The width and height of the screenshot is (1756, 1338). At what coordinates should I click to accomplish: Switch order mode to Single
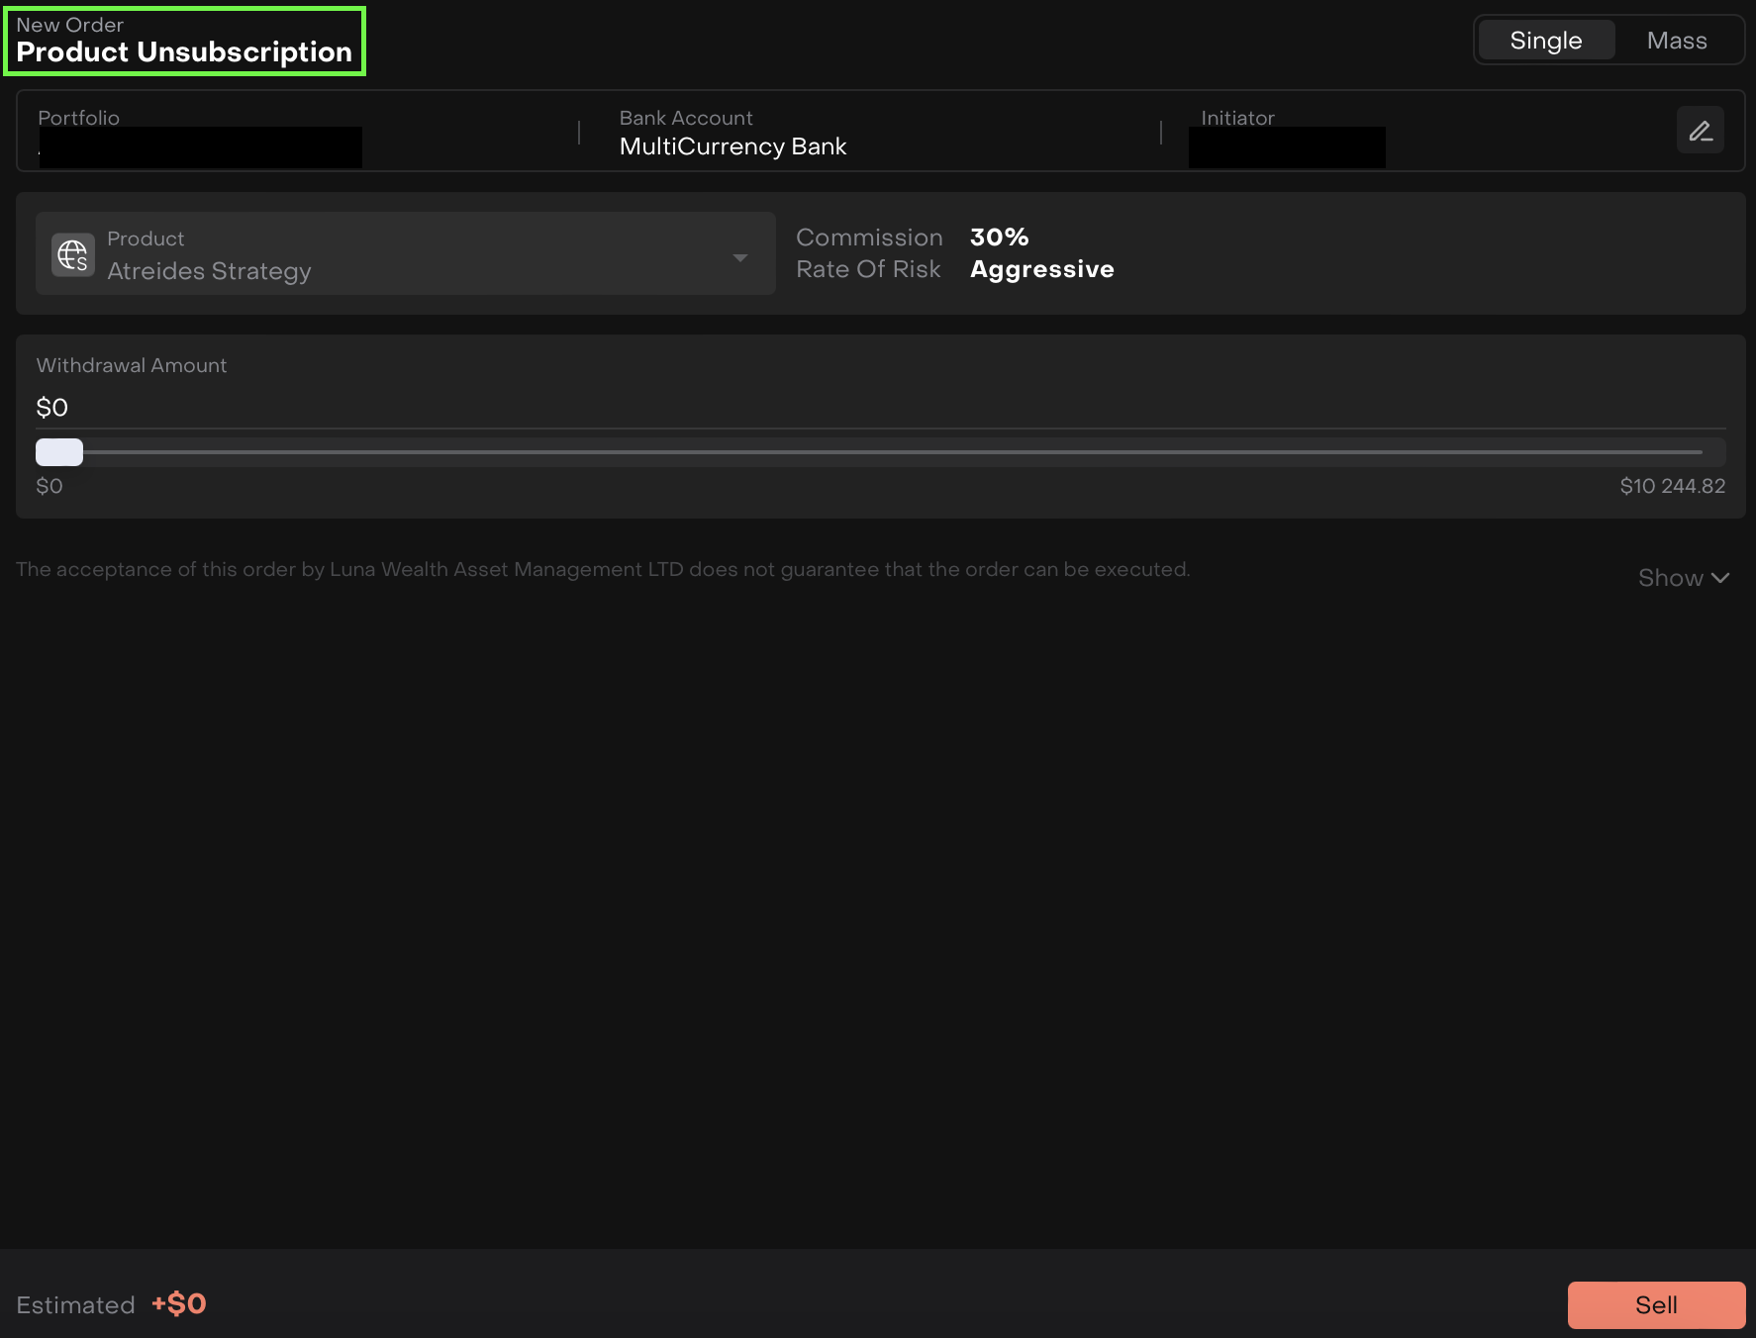[1545, 41]
